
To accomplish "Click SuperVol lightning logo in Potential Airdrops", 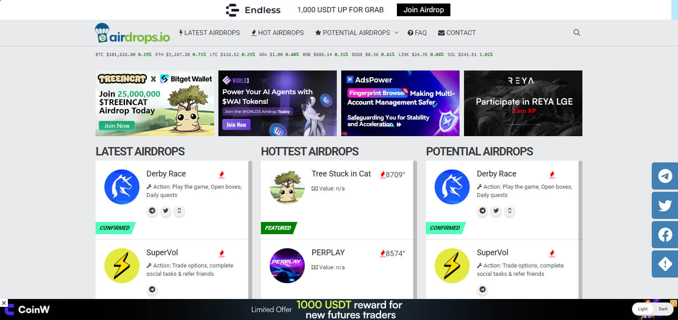I will tap(452, 266).
